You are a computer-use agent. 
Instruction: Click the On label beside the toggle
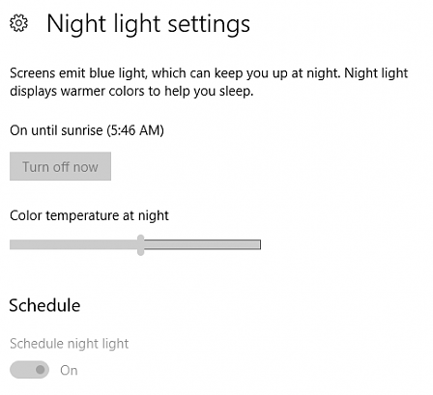69,370
